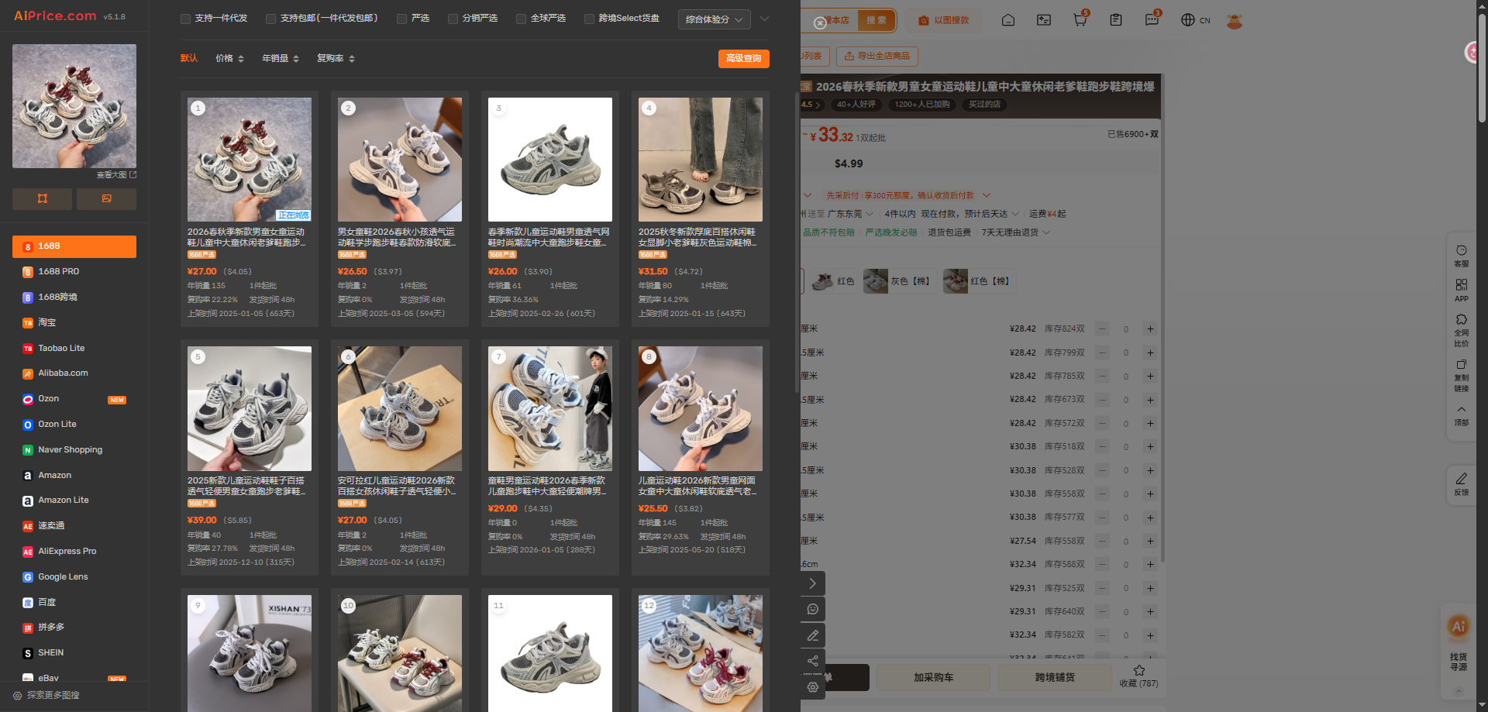Expand more filters chevron beside 综合体验分
Screen dimensions: 1488x712
click(x=764, y=19)
